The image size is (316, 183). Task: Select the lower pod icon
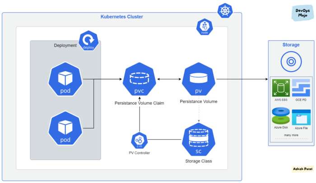[x=65, y=128]
